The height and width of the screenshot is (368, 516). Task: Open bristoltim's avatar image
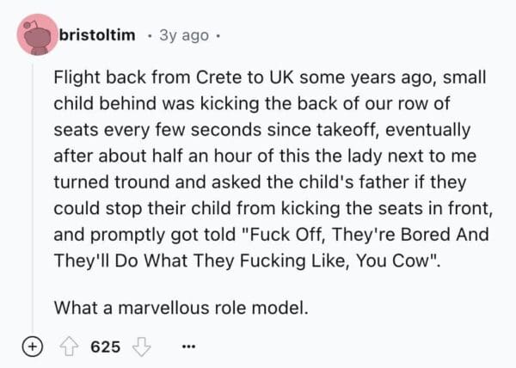(37, 35)
